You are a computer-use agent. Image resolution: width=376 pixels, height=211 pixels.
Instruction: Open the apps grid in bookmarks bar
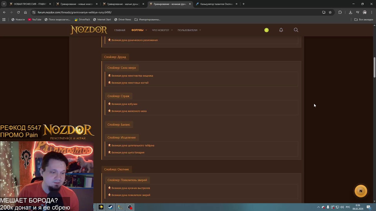click(4, 20)
